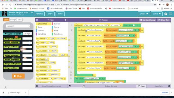Click the browser address bar
This screenshot has height=98, width=174.
[84, 5]
